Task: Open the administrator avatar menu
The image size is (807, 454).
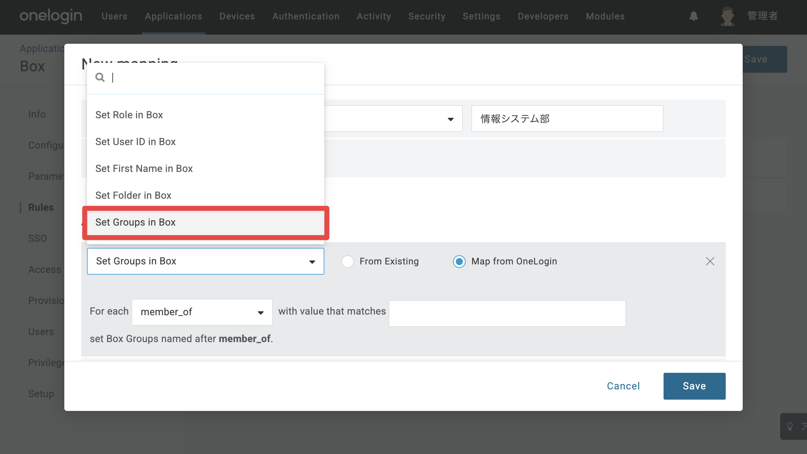Action: coord(728,16)
